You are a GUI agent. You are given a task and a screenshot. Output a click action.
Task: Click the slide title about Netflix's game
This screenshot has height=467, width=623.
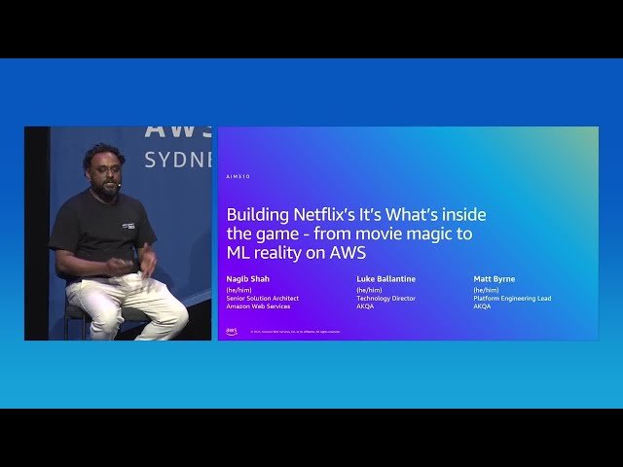point(355,233)
